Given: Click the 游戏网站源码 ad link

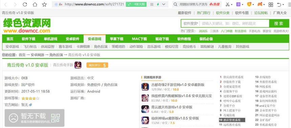Looking at the screenshot, I should (268, 91).
